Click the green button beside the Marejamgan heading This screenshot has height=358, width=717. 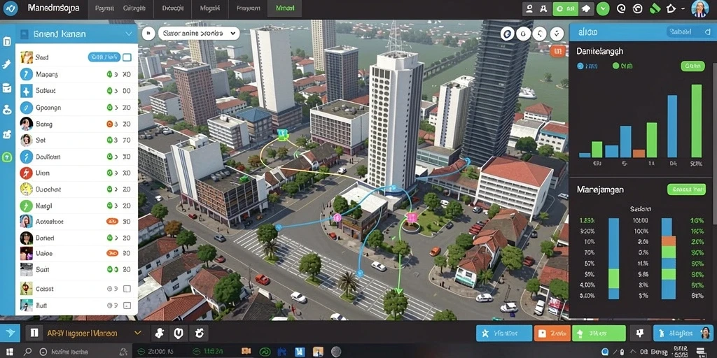[686, 189]
